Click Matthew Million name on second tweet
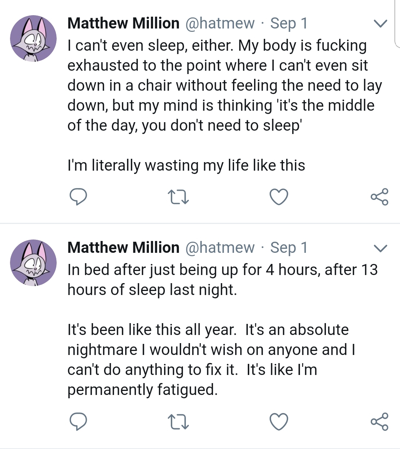Screen dimensions: 400x449 pos(123,248)
